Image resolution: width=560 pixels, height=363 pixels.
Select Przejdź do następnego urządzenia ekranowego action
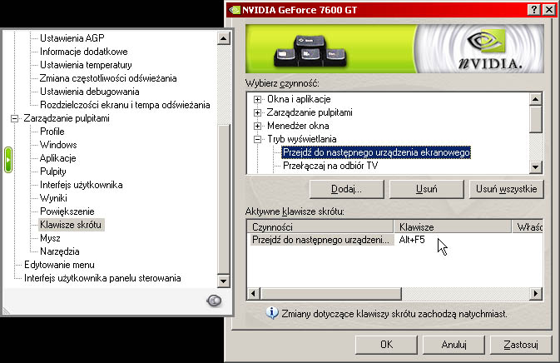click(x=376, y=152)
